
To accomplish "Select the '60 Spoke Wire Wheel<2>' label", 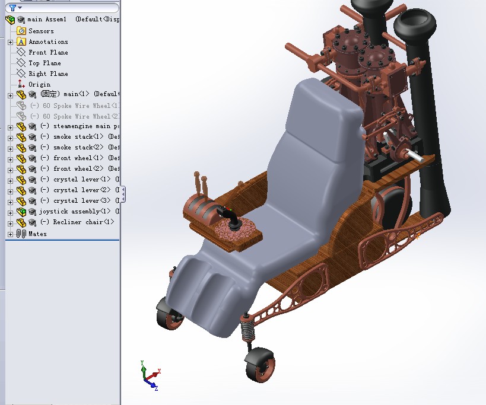I will [81, 116].
